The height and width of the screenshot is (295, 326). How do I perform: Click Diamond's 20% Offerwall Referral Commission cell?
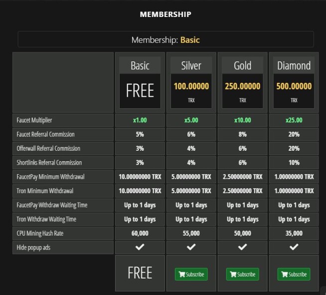294,148
